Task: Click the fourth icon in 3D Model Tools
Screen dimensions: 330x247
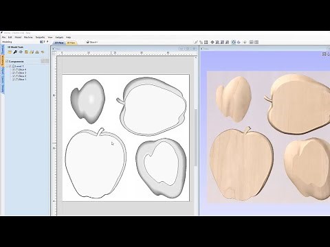Action: click(26, 52)
